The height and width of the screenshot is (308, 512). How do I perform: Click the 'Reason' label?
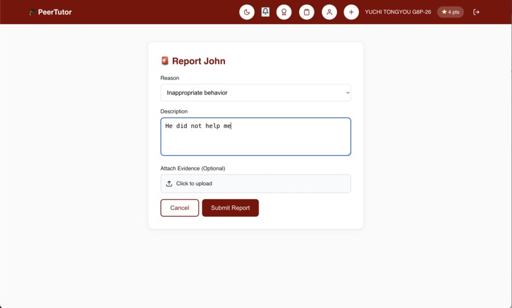[170, 78]
